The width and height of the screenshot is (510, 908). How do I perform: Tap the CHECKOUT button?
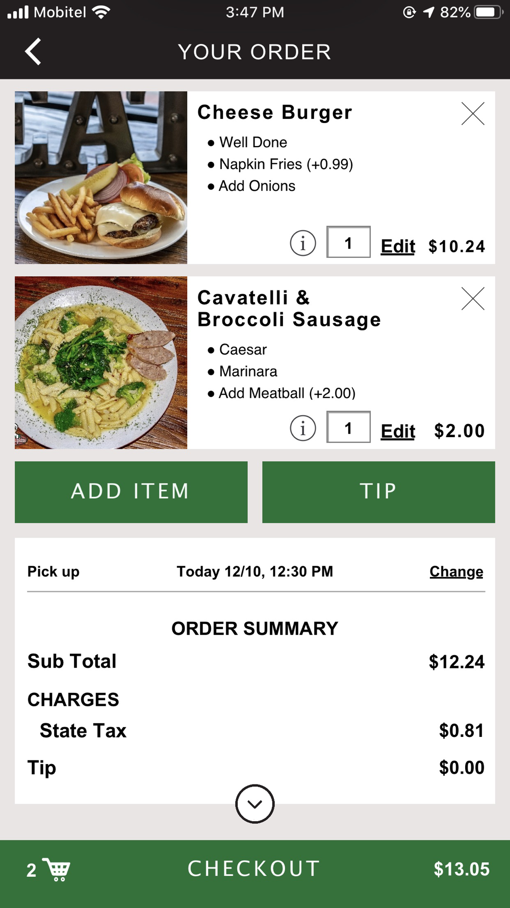254,869
